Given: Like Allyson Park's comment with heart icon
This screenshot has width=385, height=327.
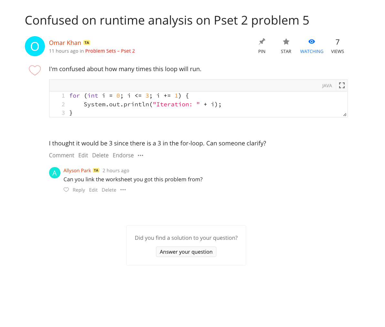Looking at the screenshot, I should 66,190.
